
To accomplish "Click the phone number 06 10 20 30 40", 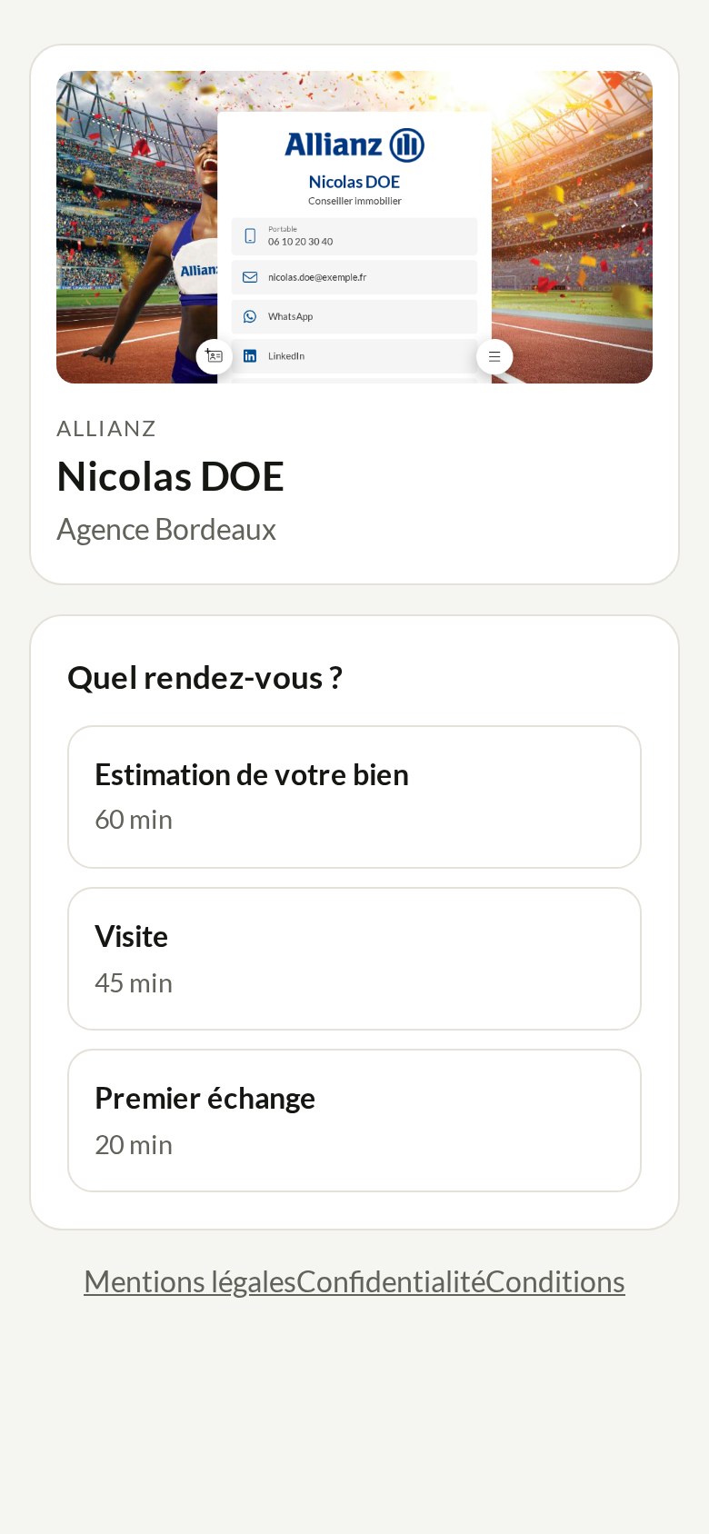I will point(300,242).
